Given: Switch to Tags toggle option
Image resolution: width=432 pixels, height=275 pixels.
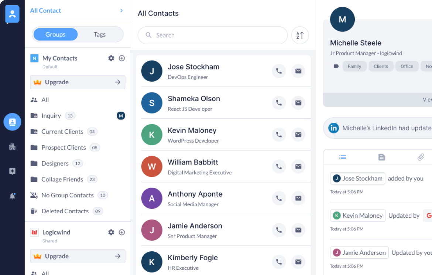Looking at the screenshot, I should 100,34.
